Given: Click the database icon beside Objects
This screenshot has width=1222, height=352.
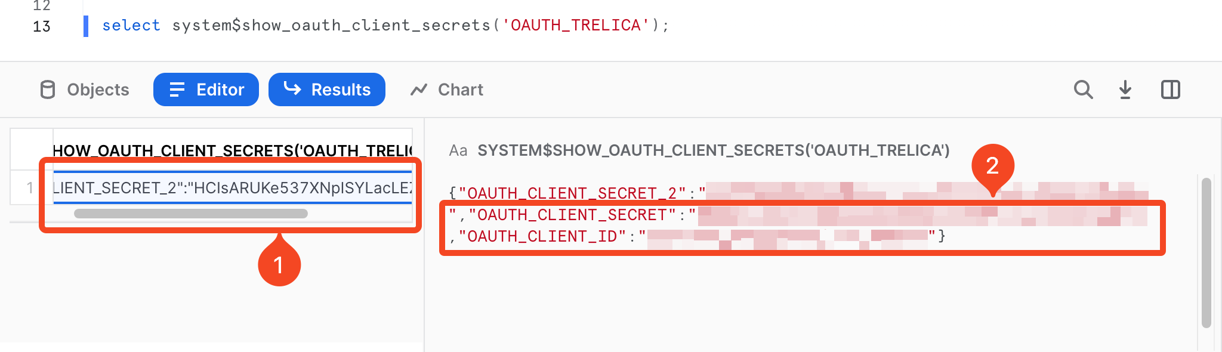Looking at the screenshot, I should click(x=48, y=89).
